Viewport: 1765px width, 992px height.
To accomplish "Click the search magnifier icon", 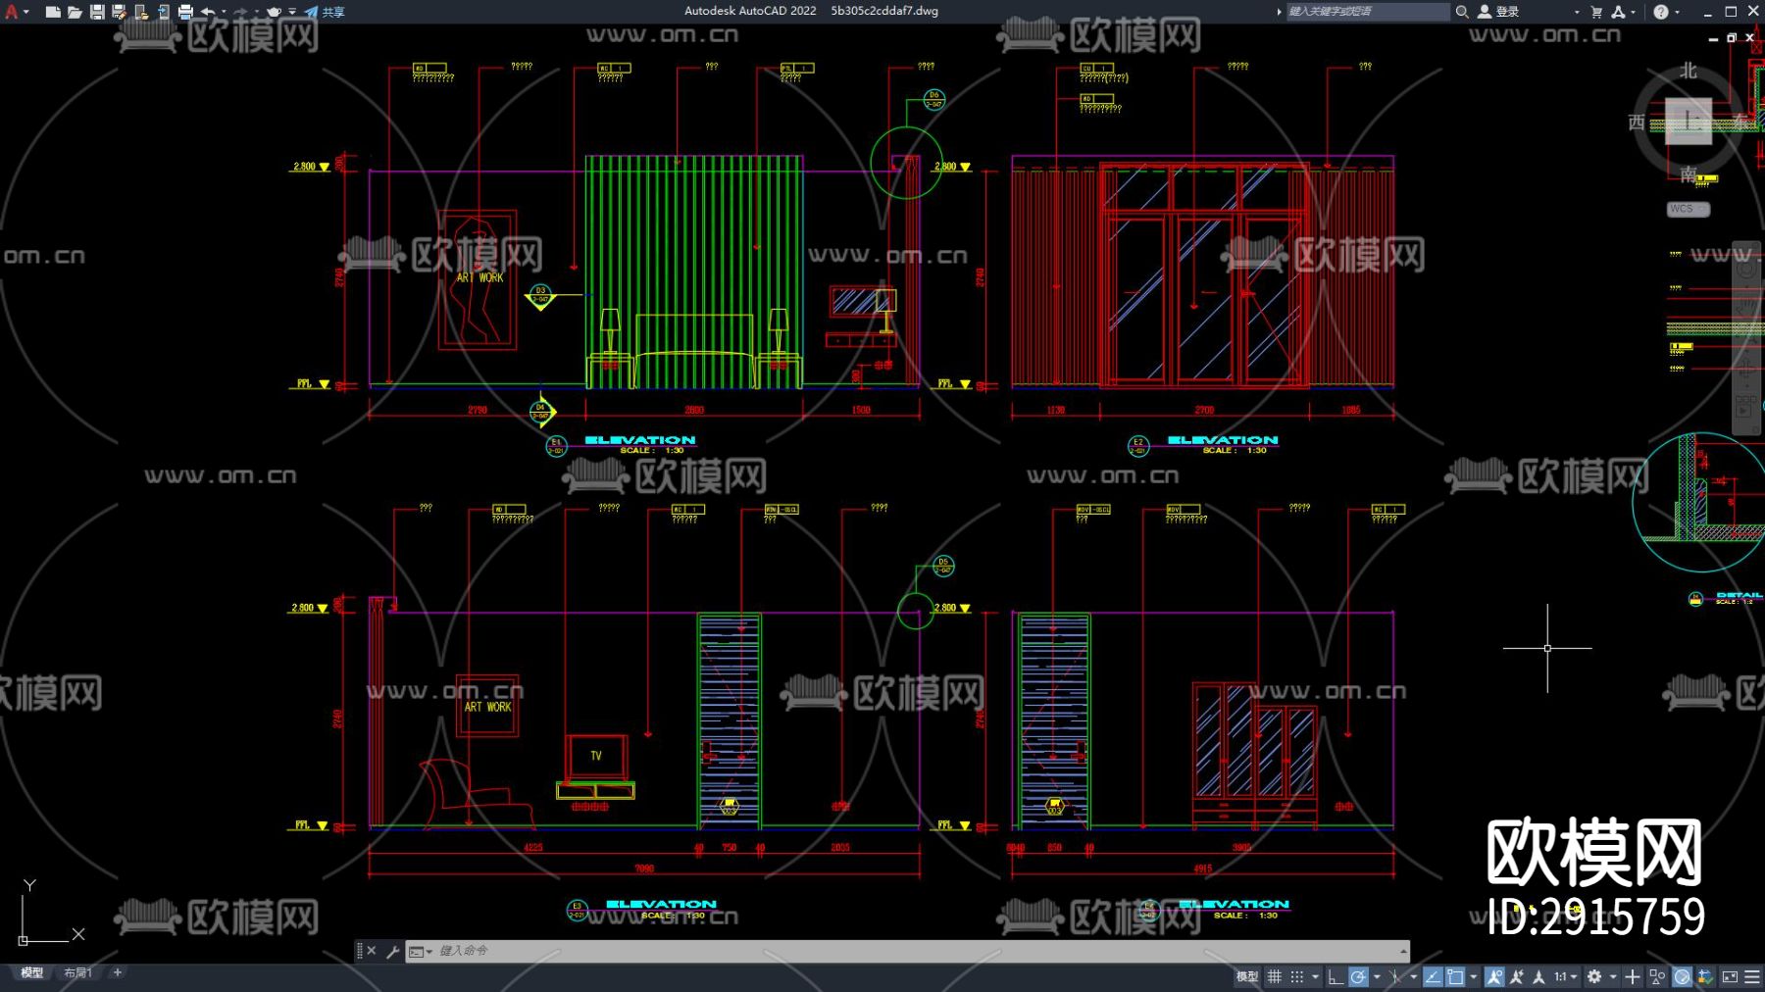I will [1462, 12].
